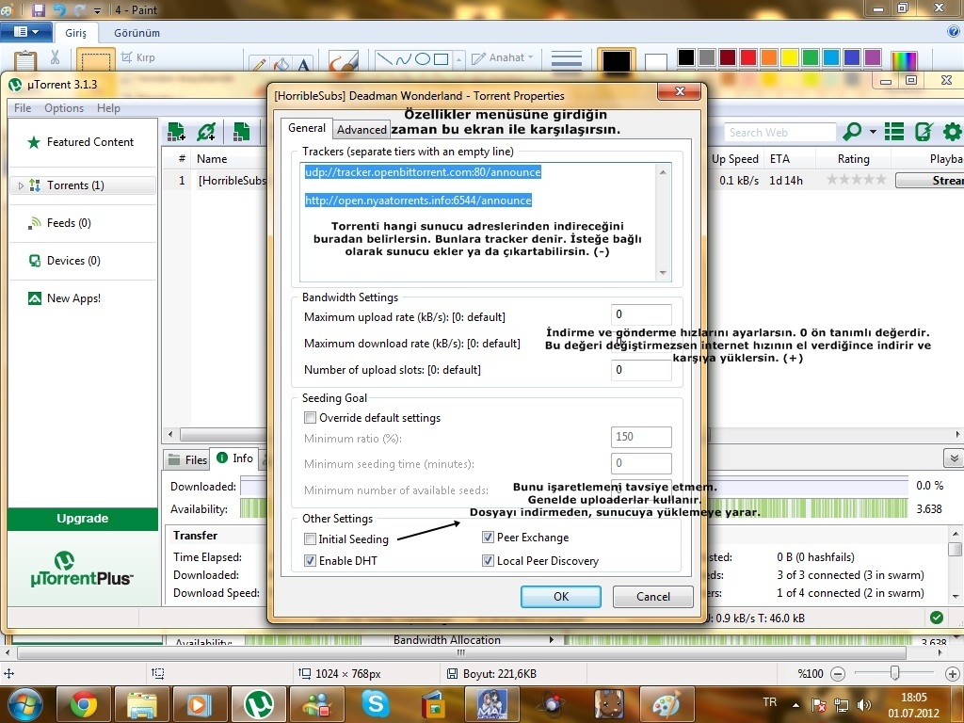
Task: Toggle the Initial Seeding checkbox
Action: pyautogui.click(x=310, y=539)
